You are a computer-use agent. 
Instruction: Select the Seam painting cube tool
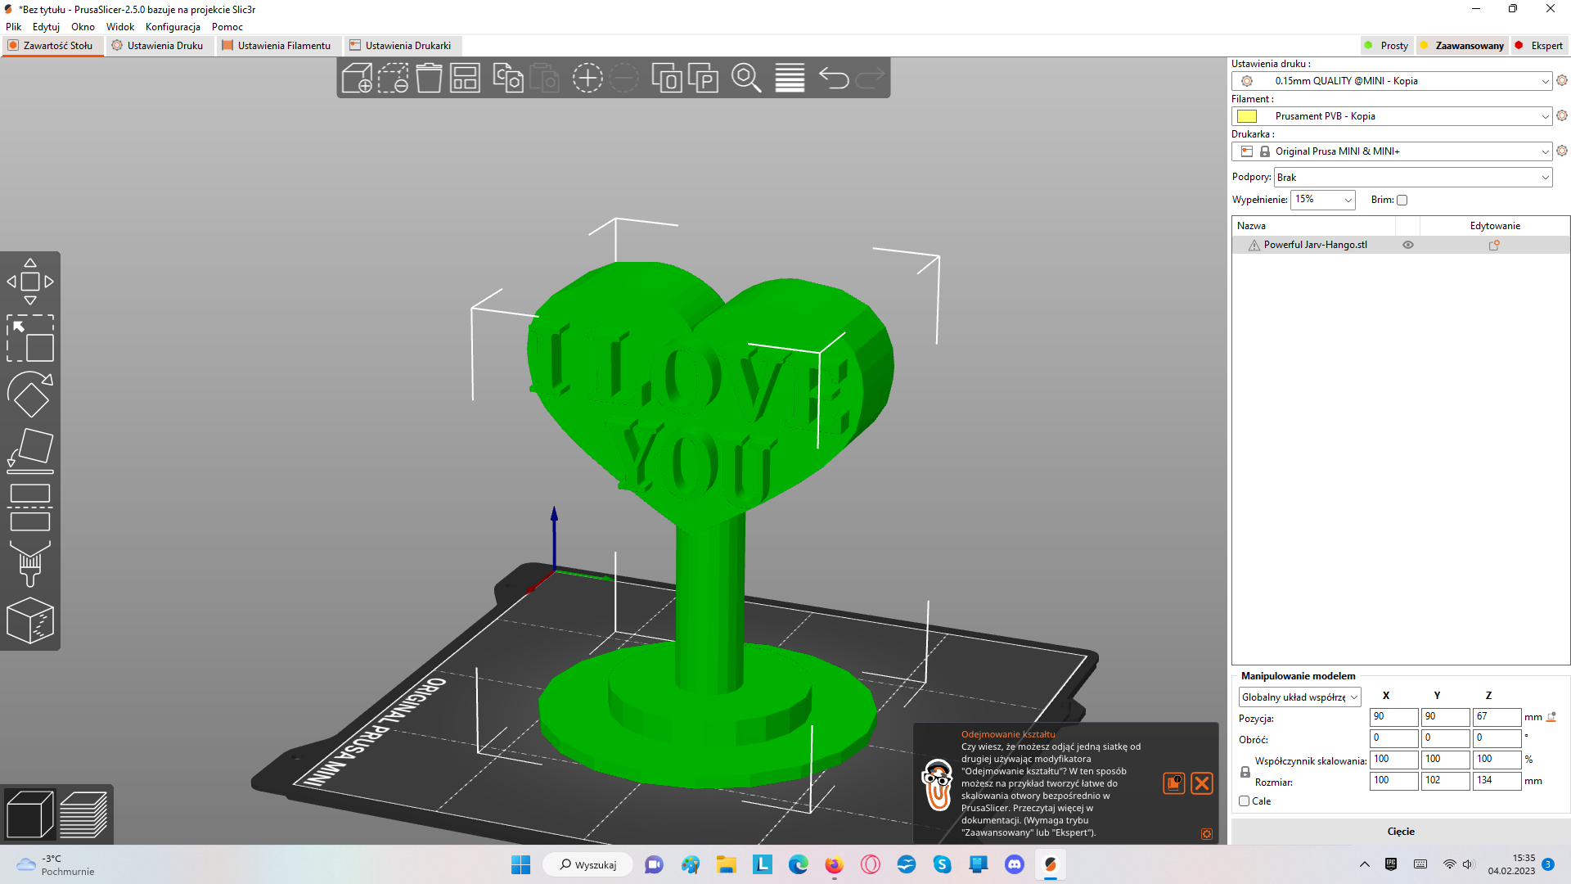tap(30, 620)
